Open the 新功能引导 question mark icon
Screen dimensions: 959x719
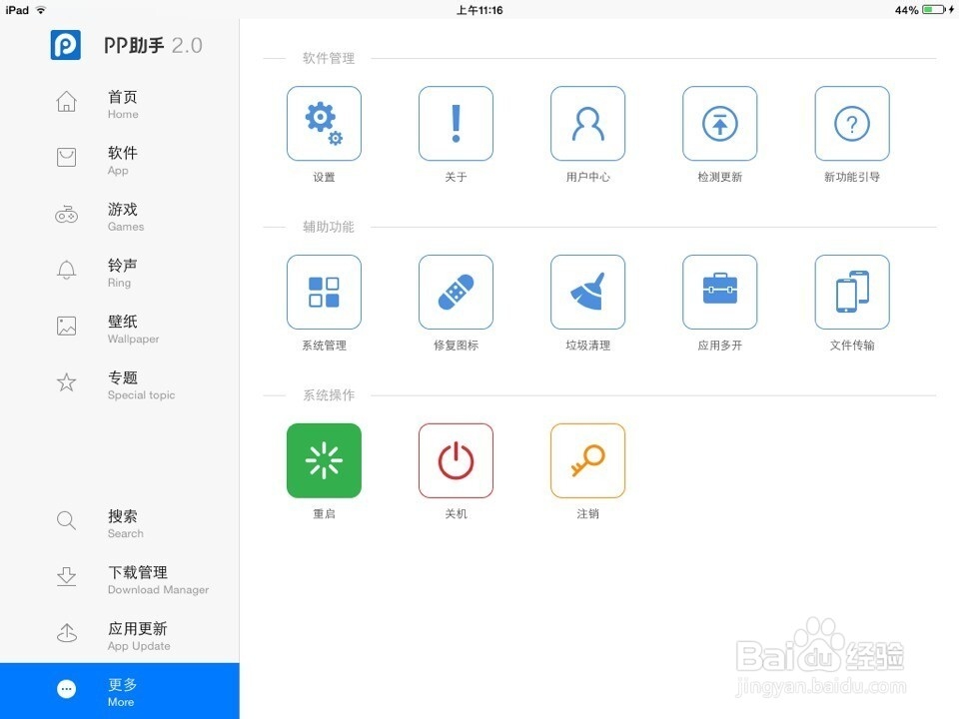(852, 124)
